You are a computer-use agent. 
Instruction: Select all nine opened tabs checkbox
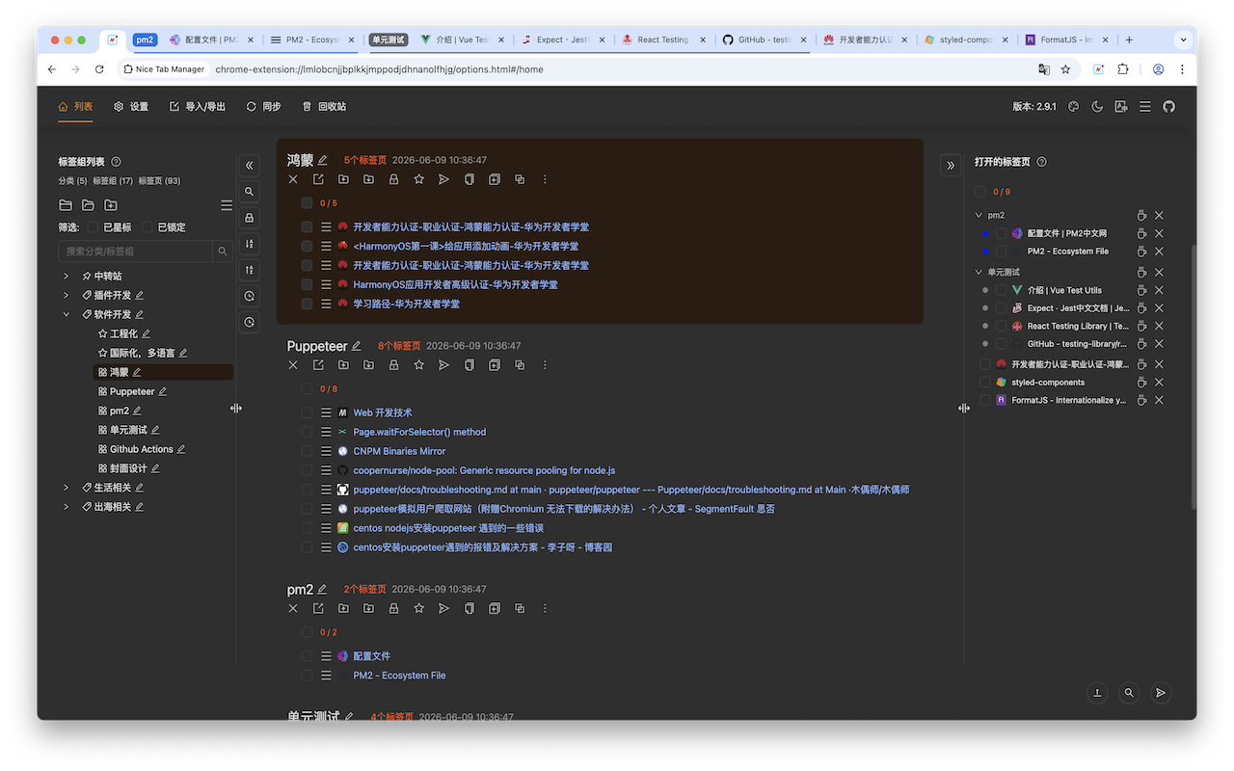pos(980,192)
